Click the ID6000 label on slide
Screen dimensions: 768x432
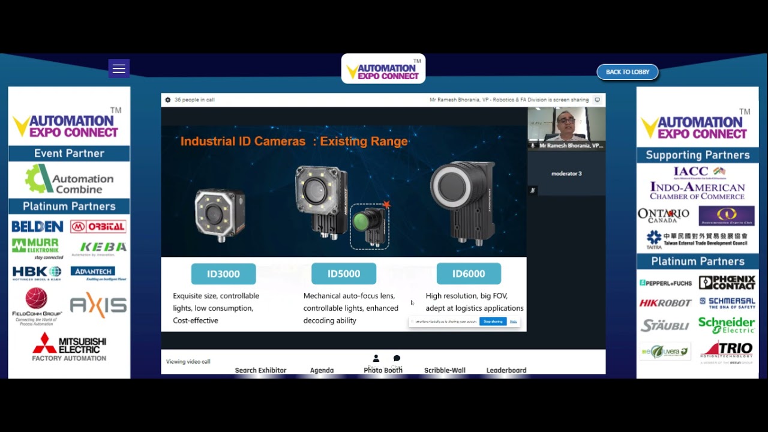tap(469, 274)
